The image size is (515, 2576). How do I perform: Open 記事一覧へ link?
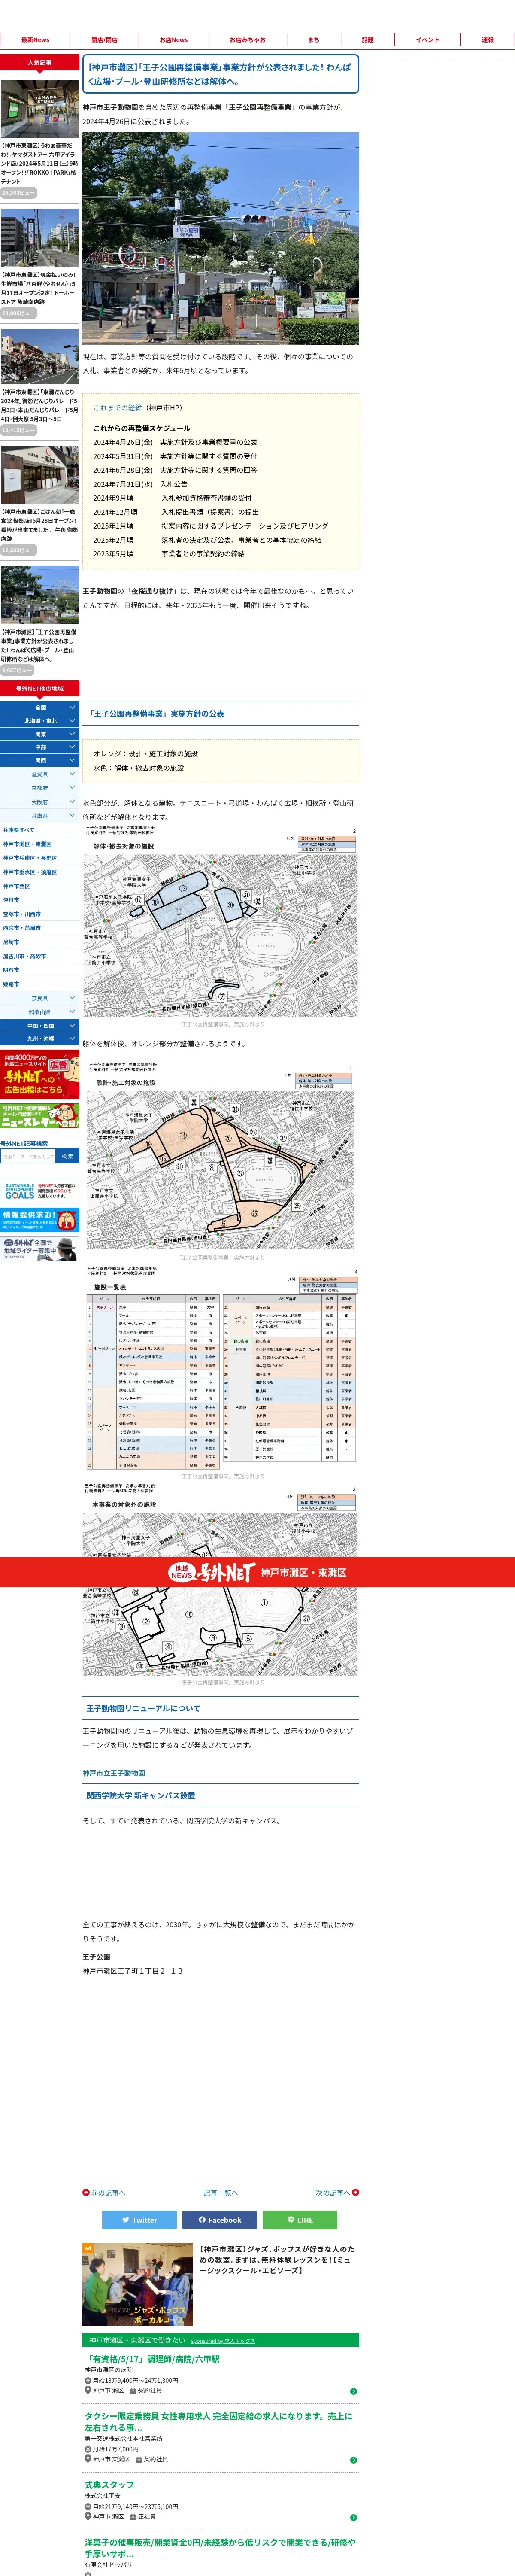click(220, 2193)
